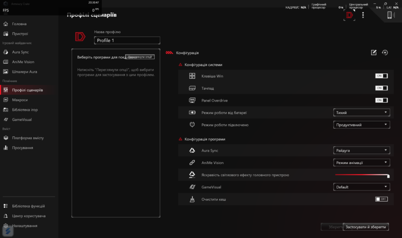Click the Зберегти button
This screenshot has height=238, width=402.
click(332, 227)
